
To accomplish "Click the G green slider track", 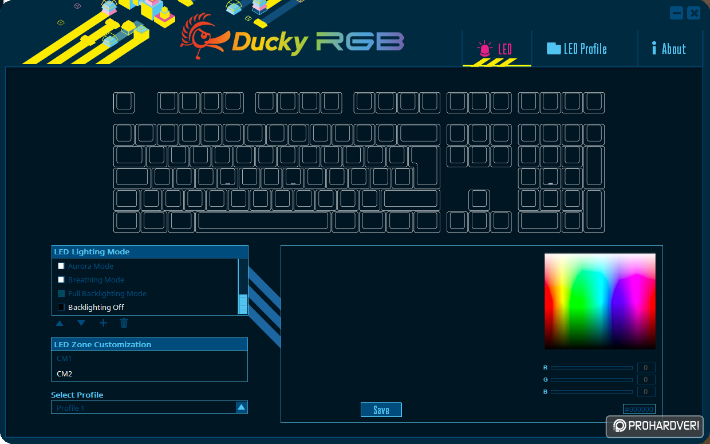I will coord(591,380).
